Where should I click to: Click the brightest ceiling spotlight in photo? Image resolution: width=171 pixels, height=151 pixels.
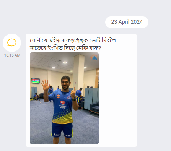[x=65, y=63]
